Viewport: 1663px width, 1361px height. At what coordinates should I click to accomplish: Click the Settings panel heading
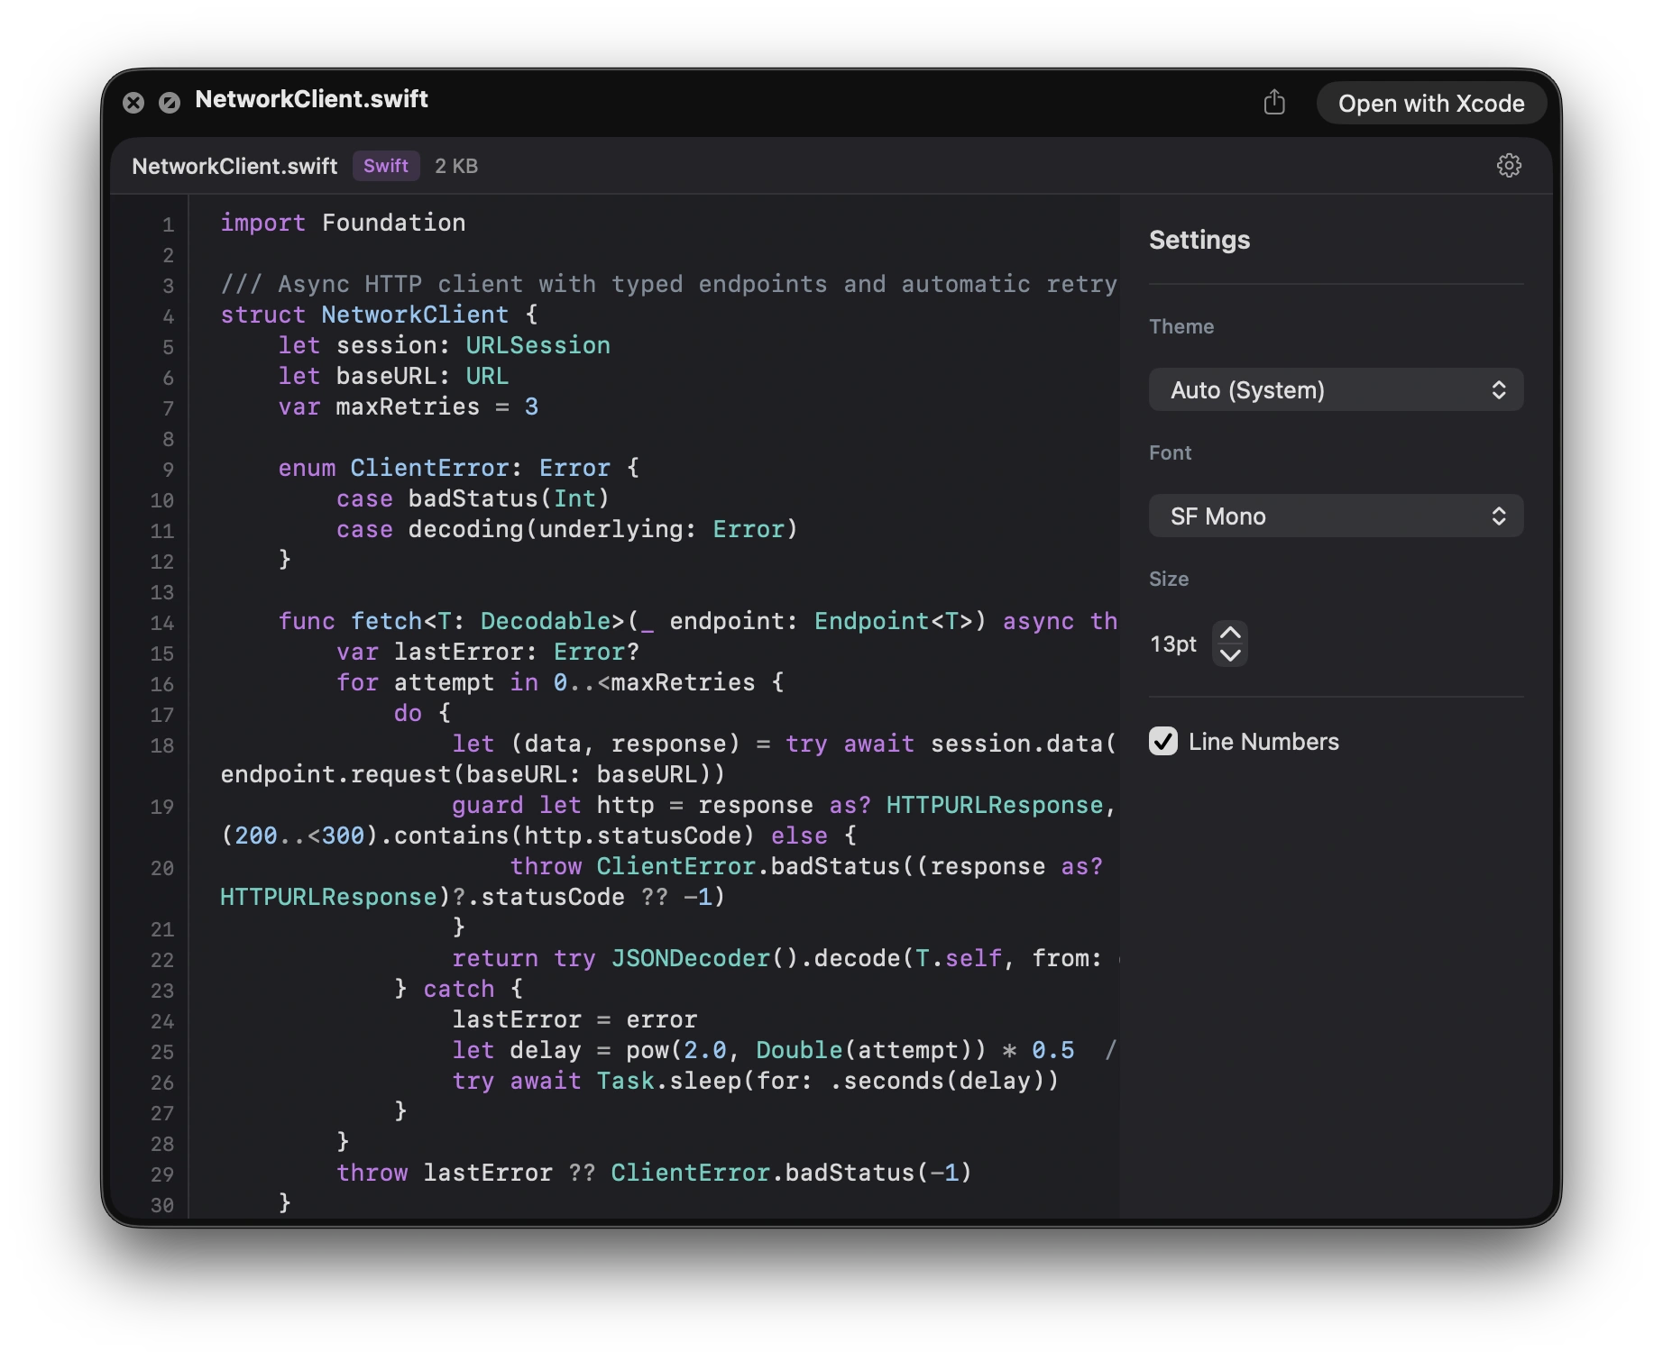[1199, 240]
